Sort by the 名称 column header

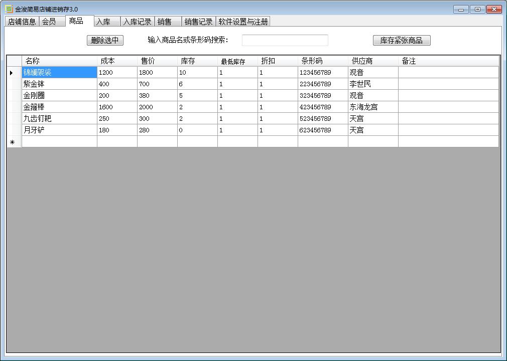point(60,61)
